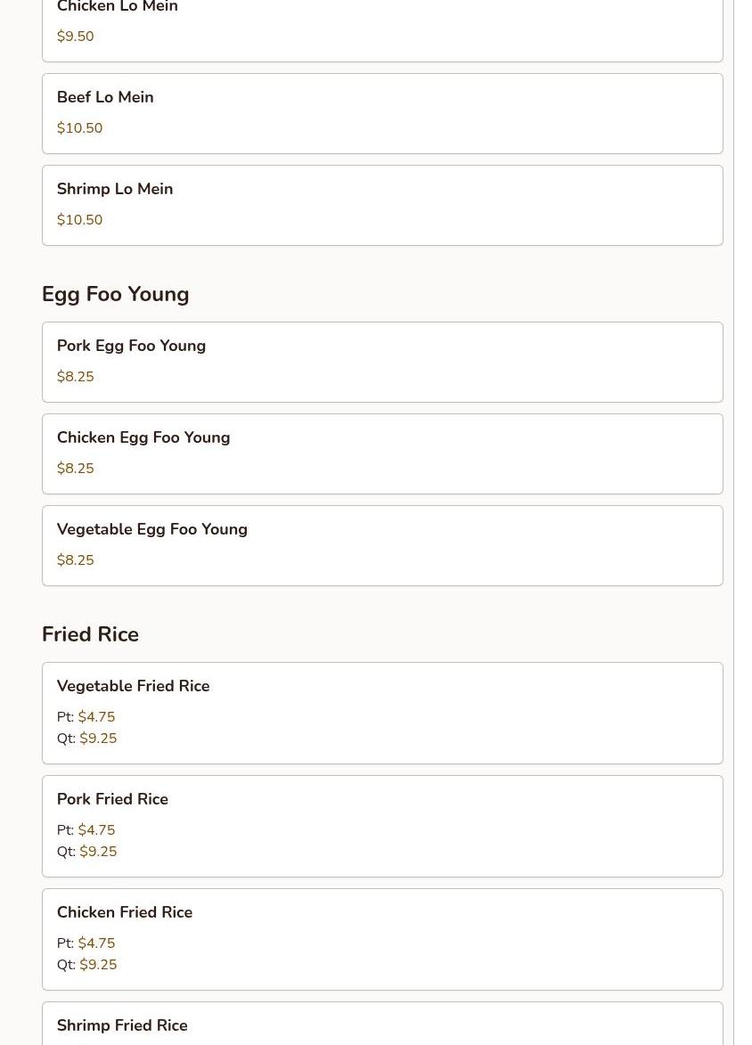Open the Vegetable Egg Foo Young card

(382, 545)
